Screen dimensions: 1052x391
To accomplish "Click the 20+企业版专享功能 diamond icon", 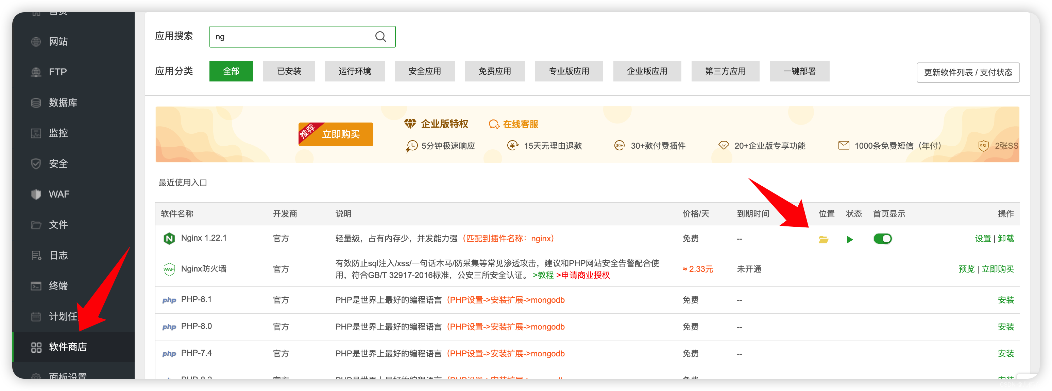I will point(723,146).
